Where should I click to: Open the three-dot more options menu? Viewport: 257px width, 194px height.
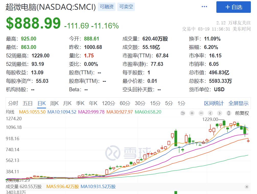click(x=204, y=7)
